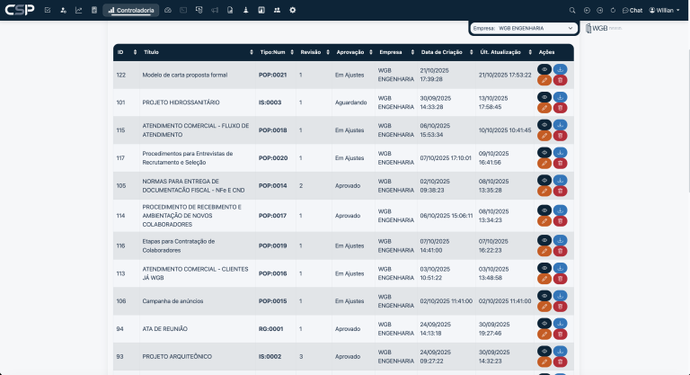The image size is (690, 375).
Task: Click the PROJETO ARQUITEÔNICO title
Action: (177, 356)
